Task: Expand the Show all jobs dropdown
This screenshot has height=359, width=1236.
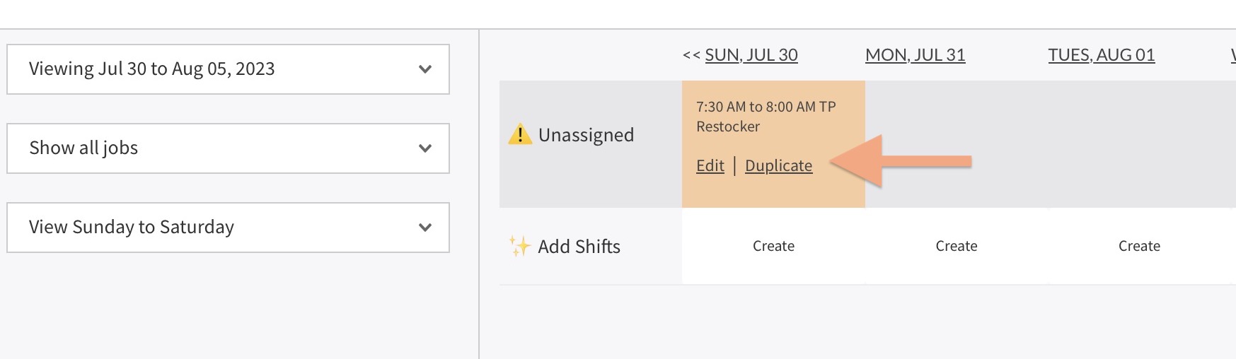Action: tap(228, 148)
